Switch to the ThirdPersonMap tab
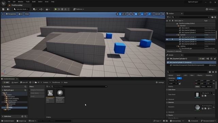This screenshot has width=218, height=123. coord(17,5)
